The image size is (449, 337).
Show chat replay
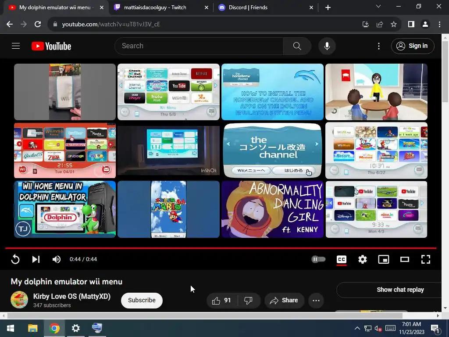tap(400, 290)
